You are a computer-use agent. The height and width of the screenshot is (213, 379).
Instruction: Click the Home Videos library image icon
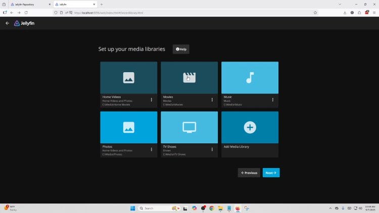point(128,78)
